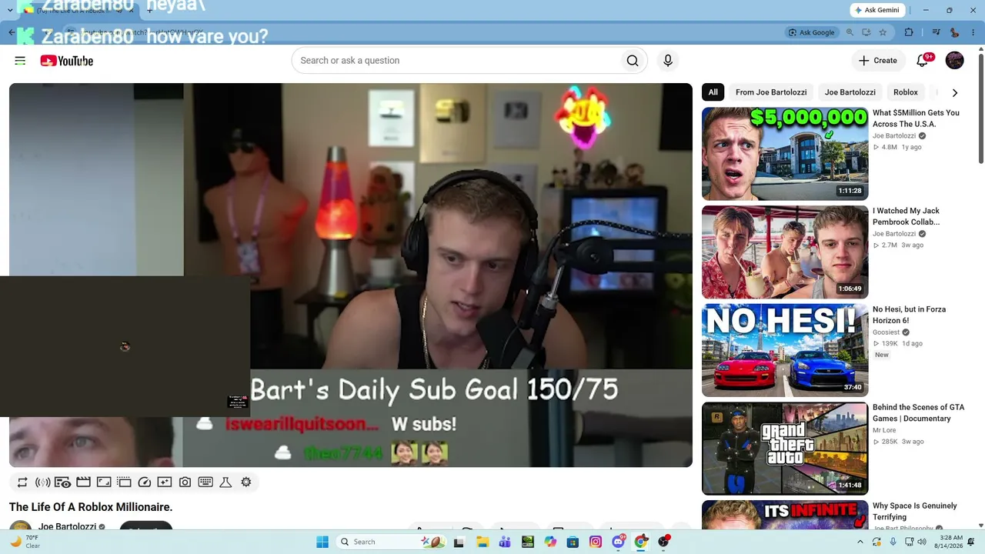Open the YouTube guide hamburger menu

[x=20, y=61]
